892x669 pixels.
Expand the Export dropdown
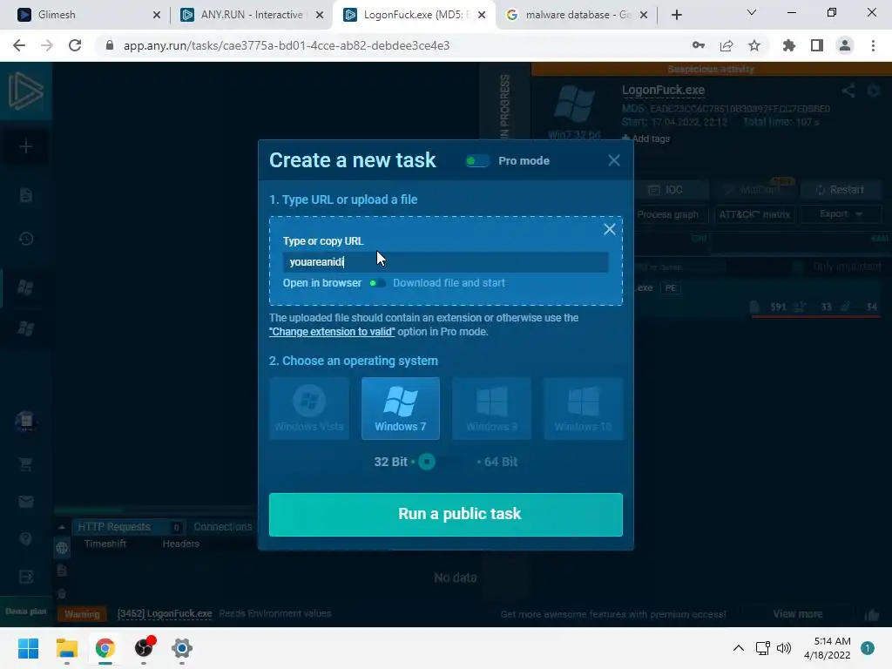click(x=841, y=214)
